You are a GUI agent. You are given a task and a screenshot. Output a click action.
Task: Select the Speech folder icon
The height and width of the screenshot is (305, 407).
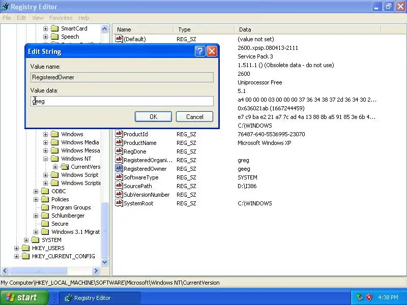click(54, 36)
